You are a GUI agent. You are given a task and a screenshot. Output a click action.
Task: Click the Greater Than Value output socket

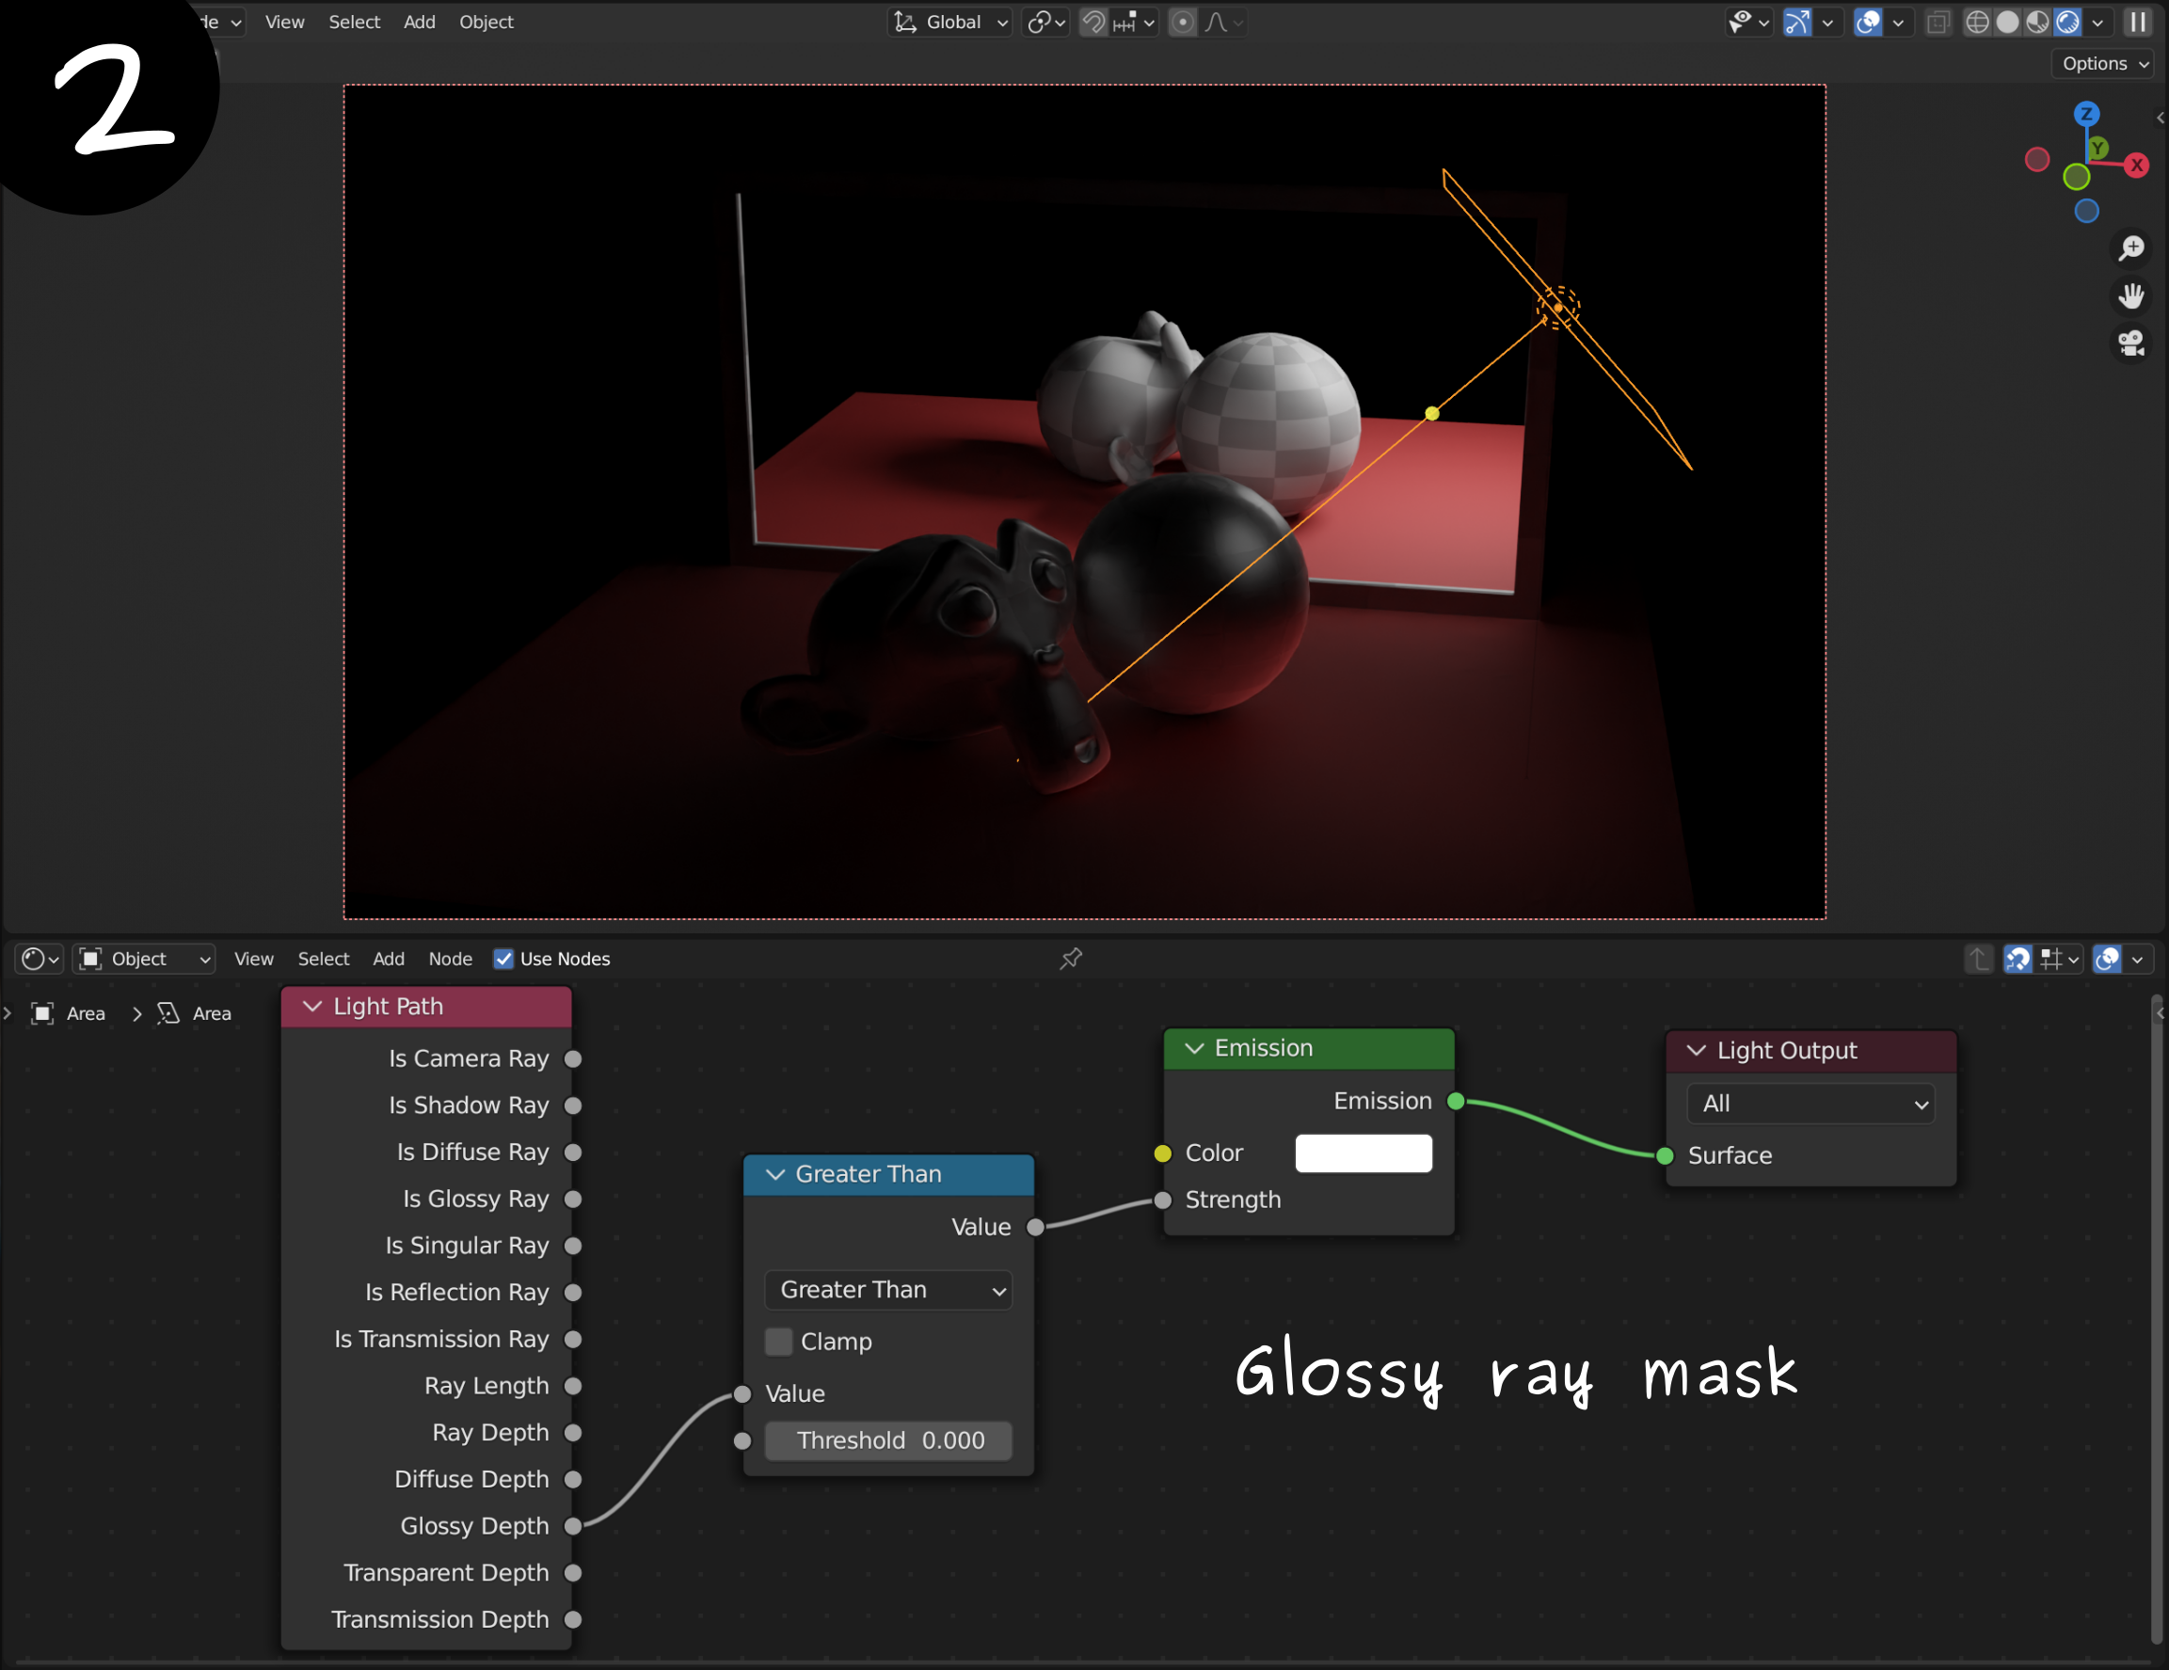point(1035,1226)
